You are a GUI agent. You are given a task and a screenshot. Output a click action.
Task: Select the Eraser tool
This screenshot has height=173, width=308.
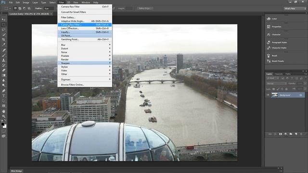(3, 70)
